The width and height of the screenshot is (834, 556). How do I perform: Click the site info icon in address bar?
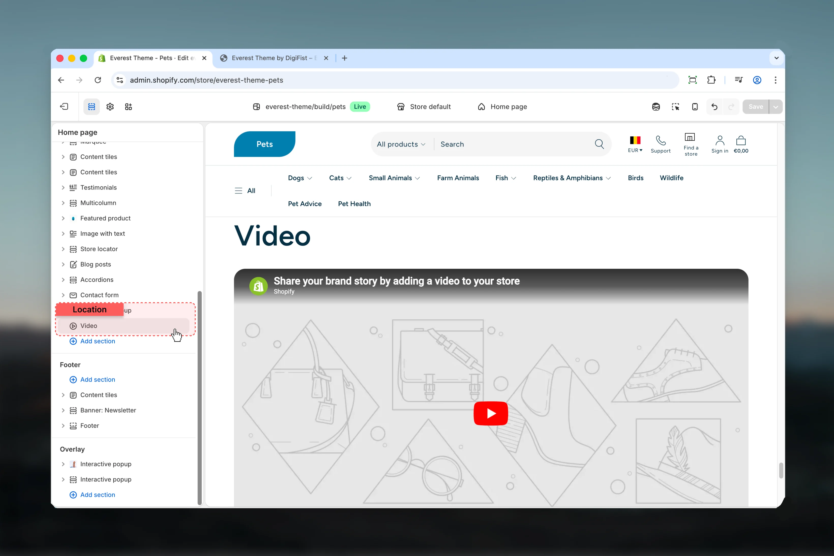click(120, 80)
